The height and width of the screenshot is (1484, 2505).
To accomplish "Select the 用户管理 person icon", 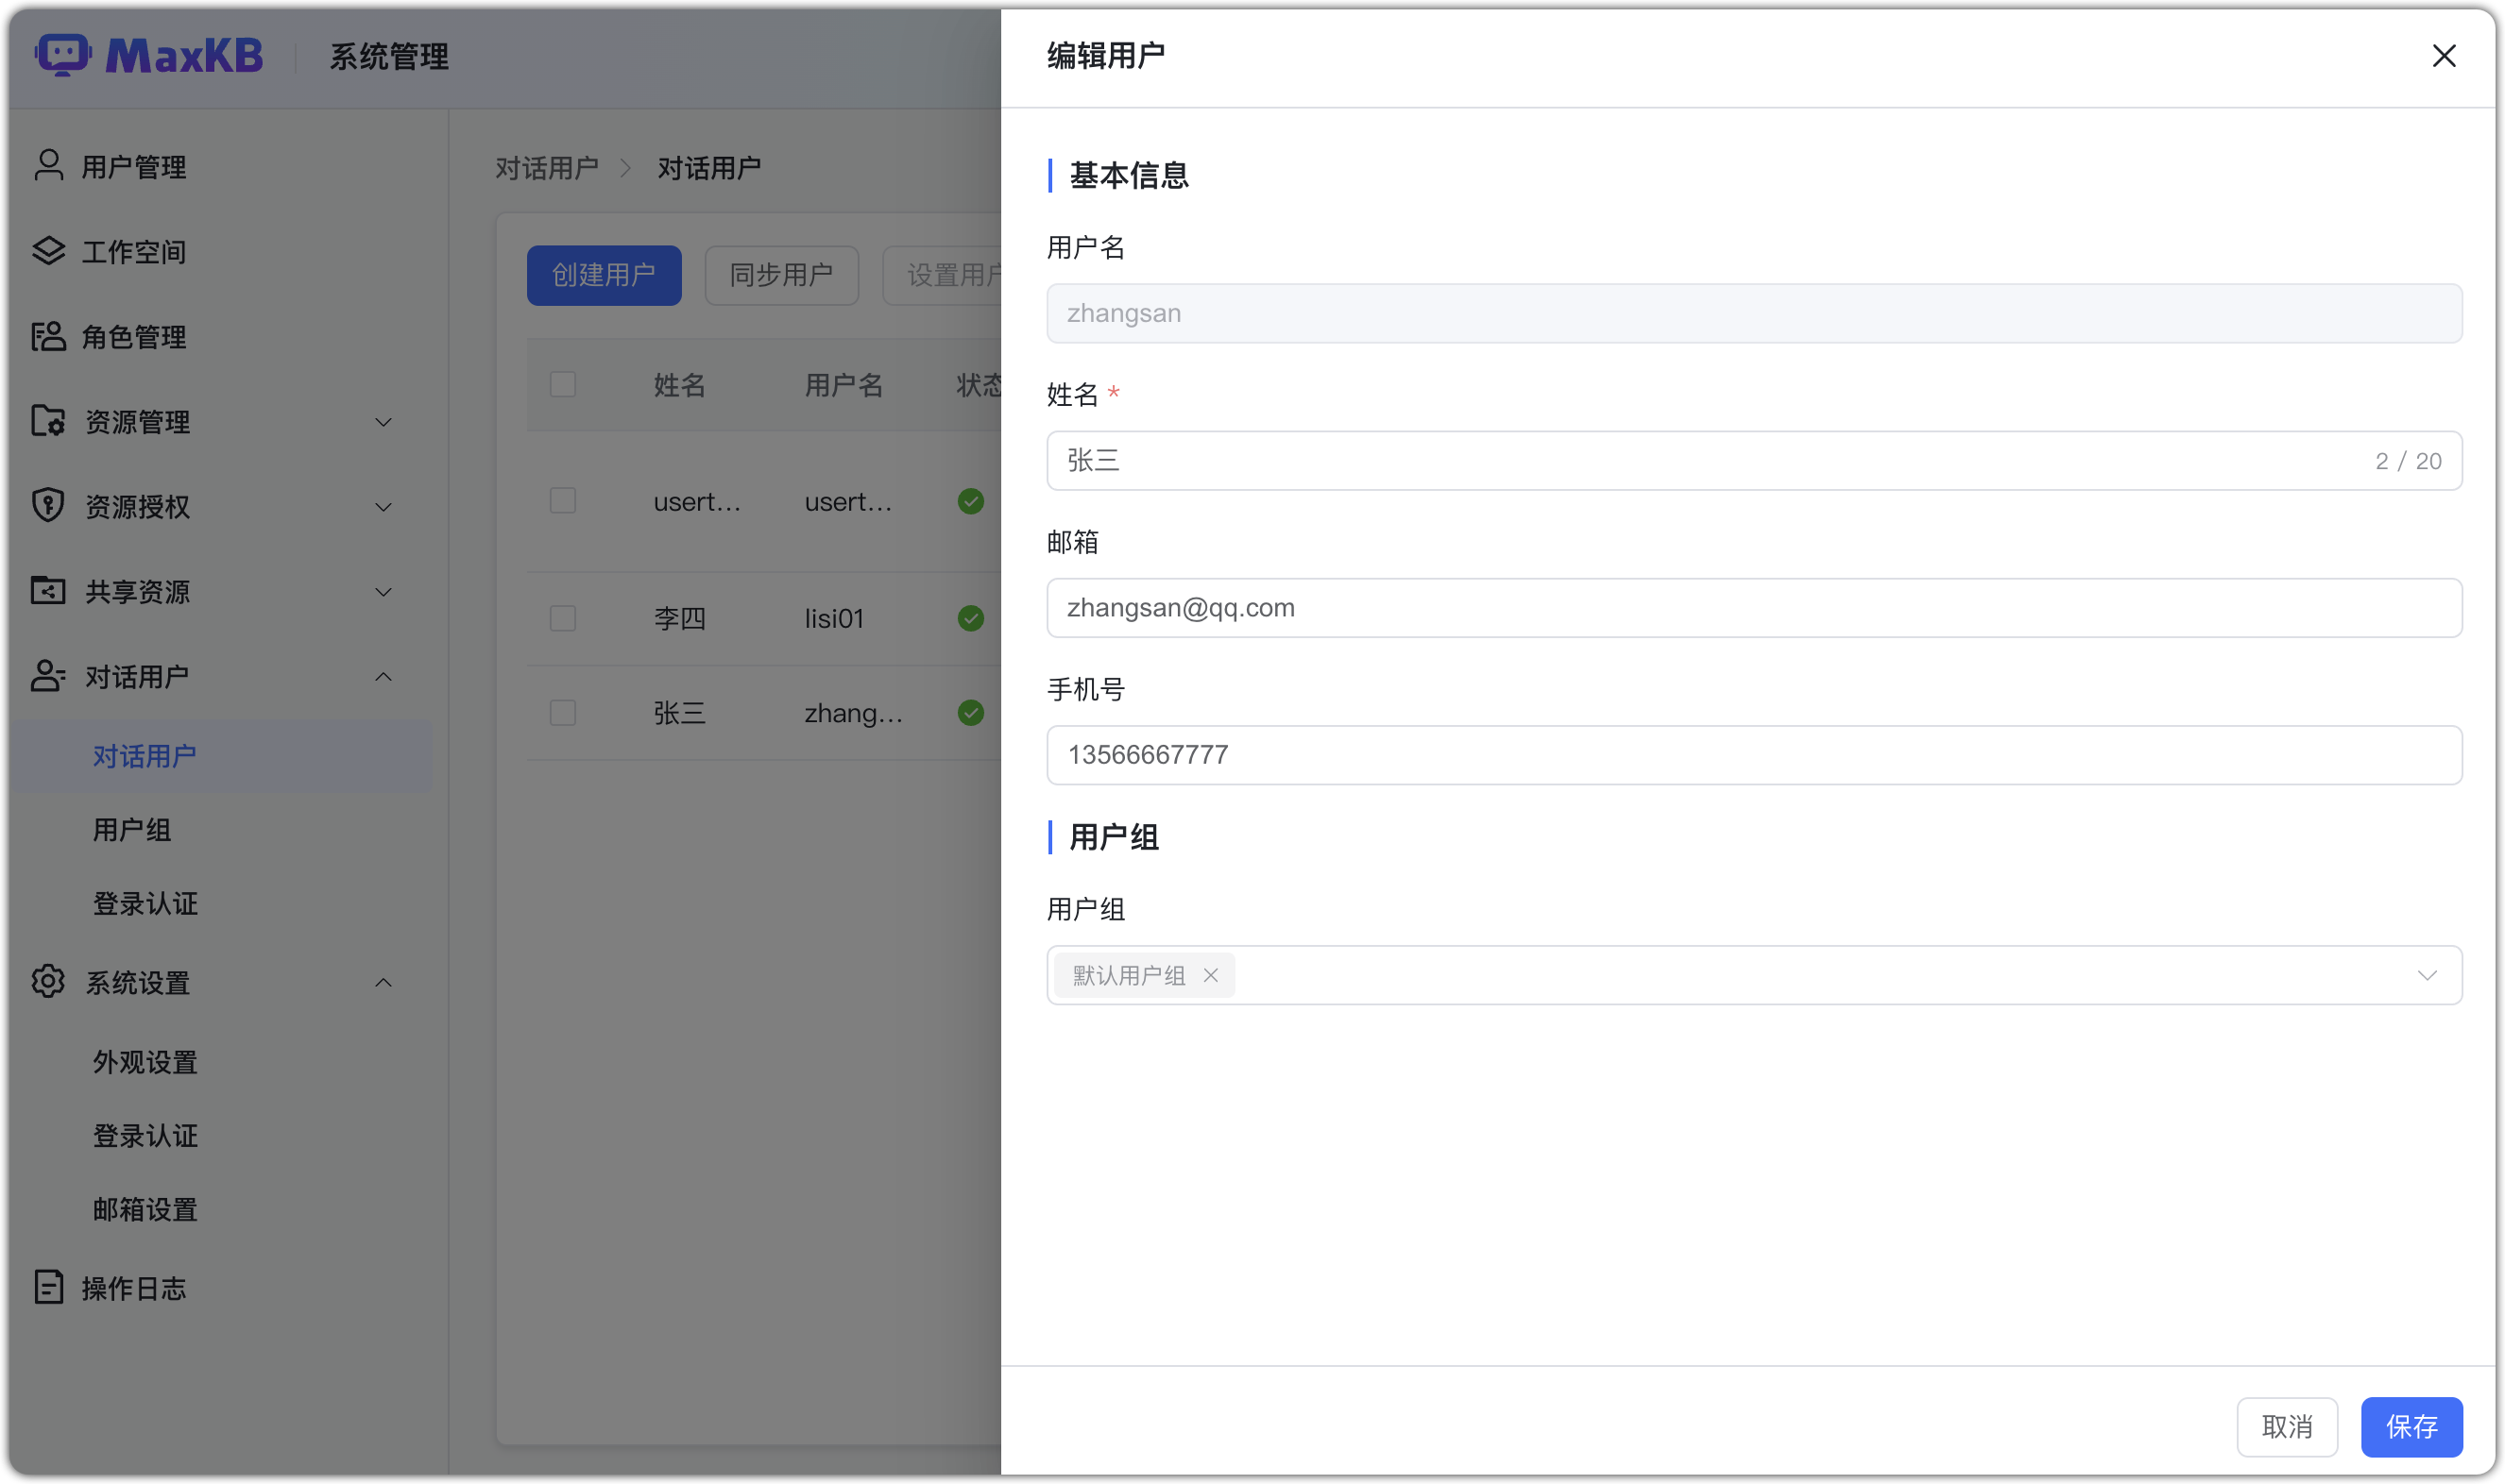I will click(x=47, y=166).
